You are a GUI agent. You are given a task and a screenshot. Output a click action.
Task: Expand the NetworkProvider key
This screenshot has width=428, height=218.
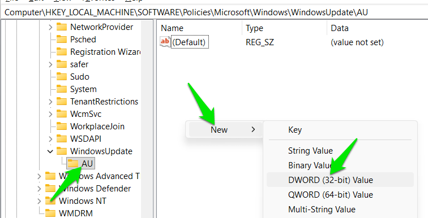(50, 27)
